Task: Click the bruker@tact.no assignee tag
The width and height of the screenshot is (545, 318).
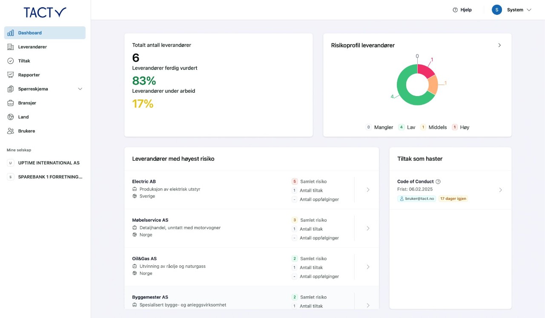Action: 416,199
